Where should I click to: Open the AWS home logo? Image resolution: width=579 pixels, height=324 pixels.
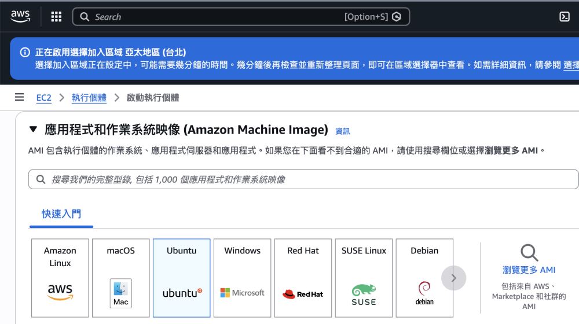20,16
